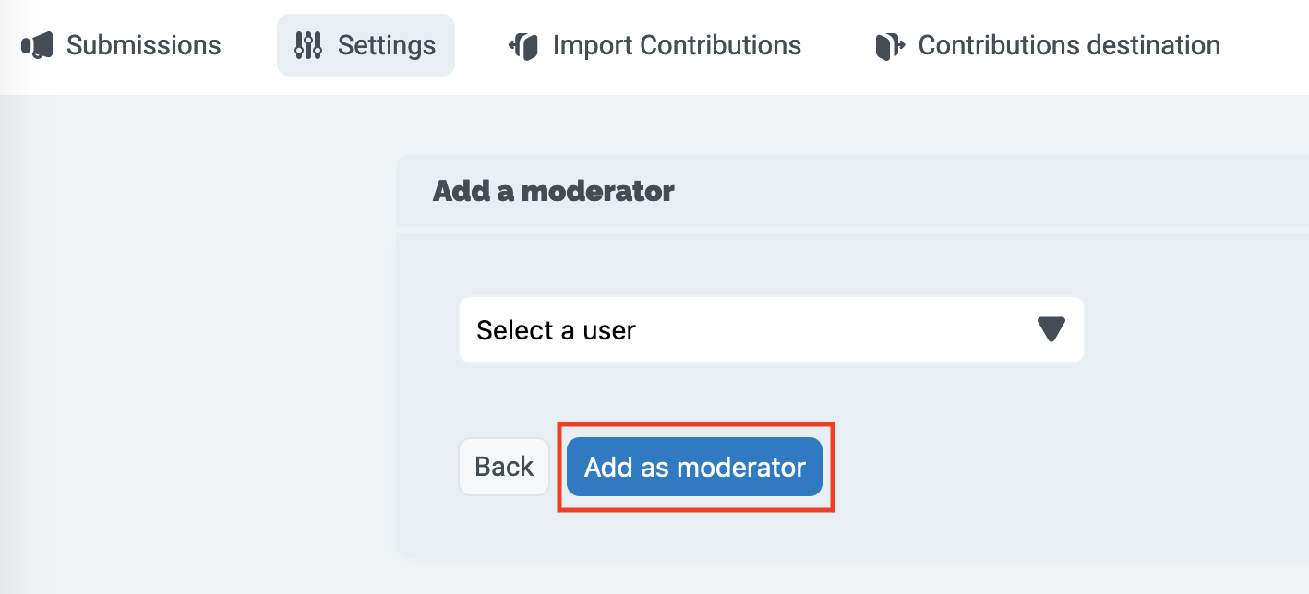The height and width of the screenshot is (594, 1309).
Task: Open the Contributions destination tab
Action: click(x=1048, y=45)
